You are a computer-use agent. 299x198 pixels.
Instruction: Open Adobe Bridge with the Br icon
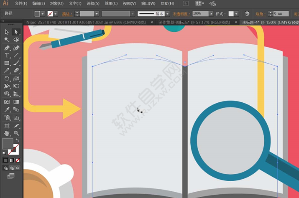pos(187,3)
